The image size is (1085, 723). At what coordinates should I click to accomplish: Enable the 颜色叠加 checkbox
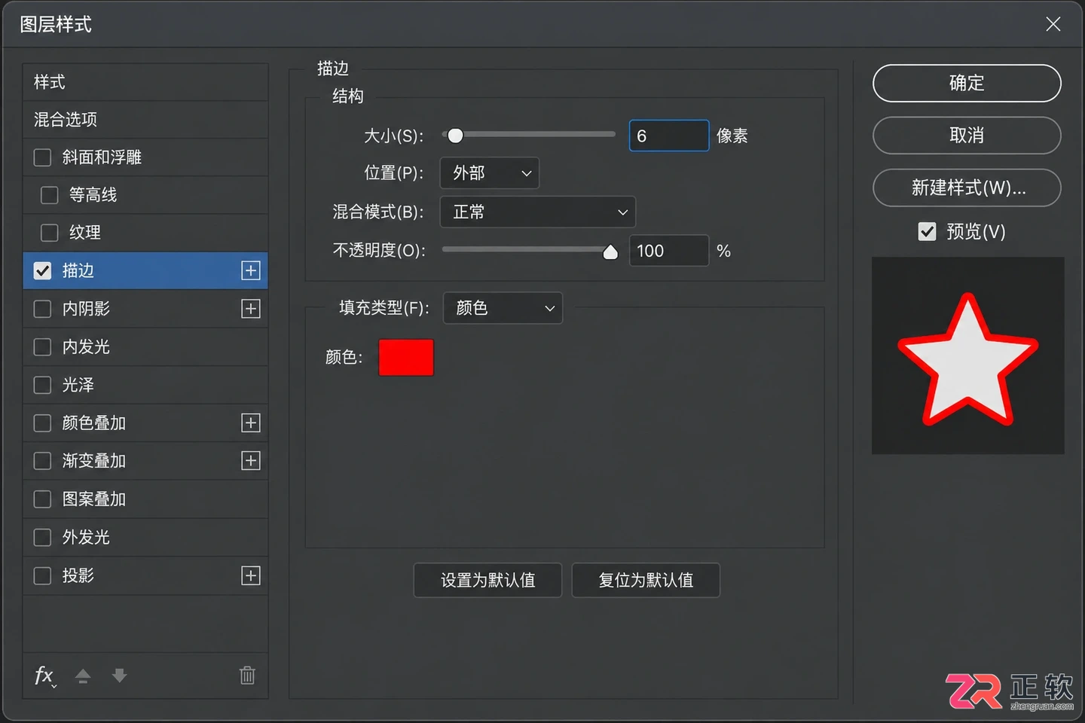tap(42, 423)
